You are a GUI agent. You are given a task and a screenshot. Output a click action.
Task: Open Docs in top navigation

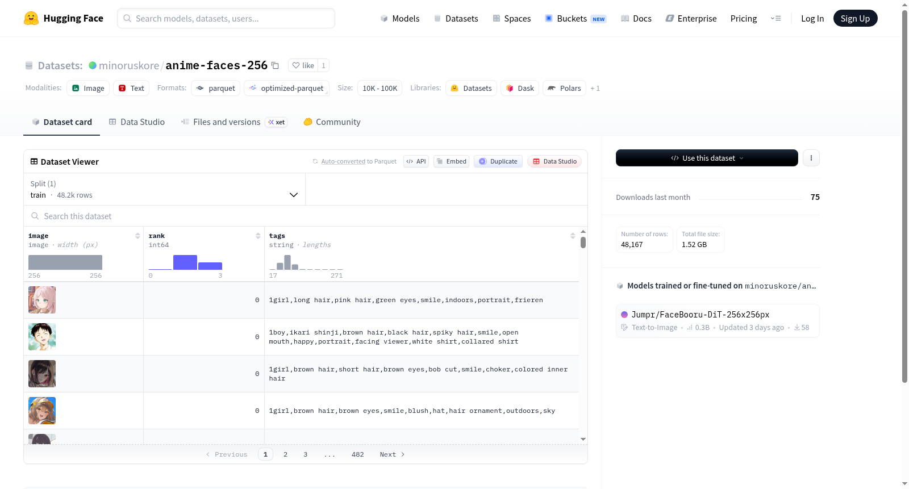click(636, 19)
